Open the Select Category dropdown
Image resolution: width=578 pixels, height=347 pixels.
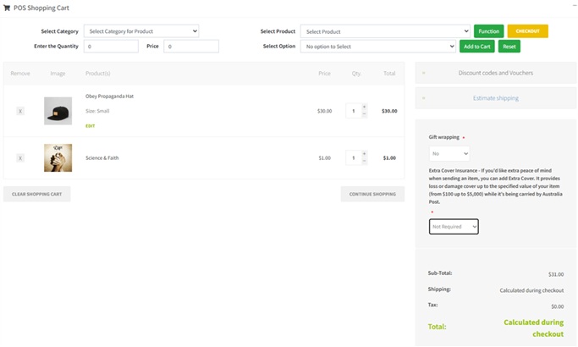141,31
